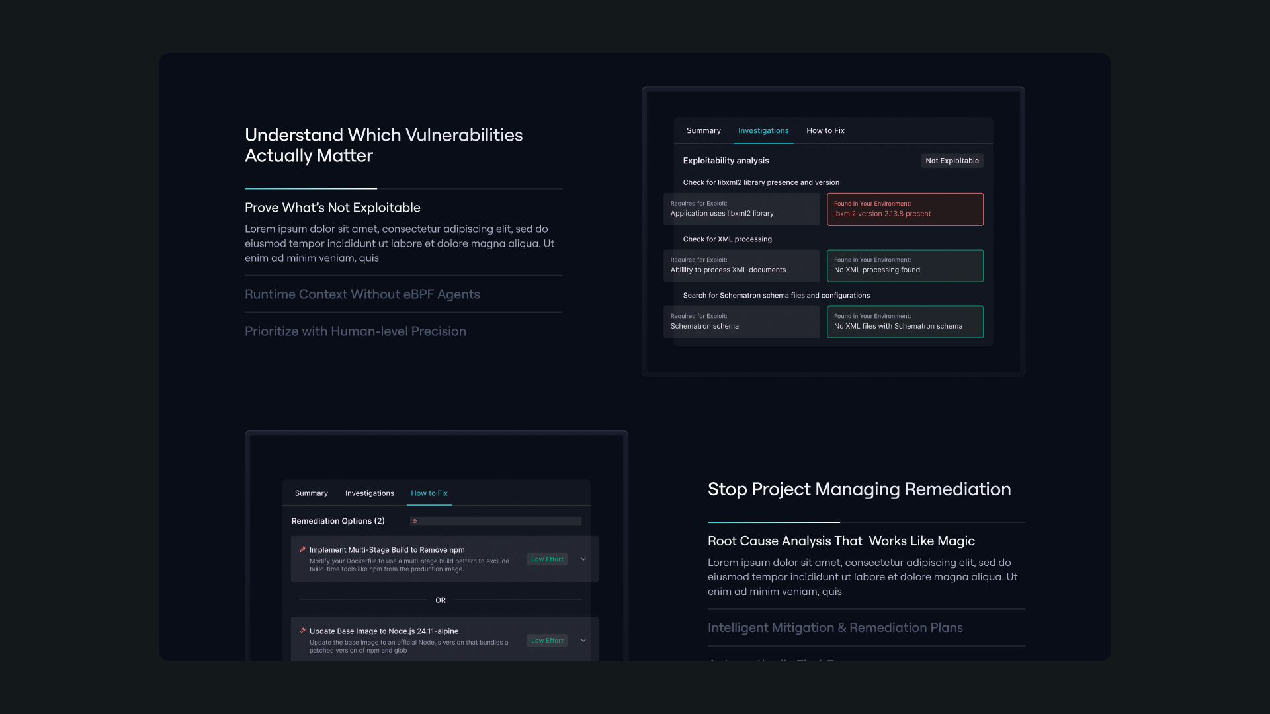Click wrench icon beside Implement Multi-Stage Build
The height and width of the screenshot is (714, 1270).
(302, 549)
